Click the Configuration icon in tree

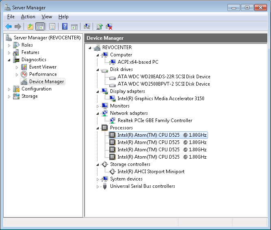pyautogui.click(x=16, y=89)
